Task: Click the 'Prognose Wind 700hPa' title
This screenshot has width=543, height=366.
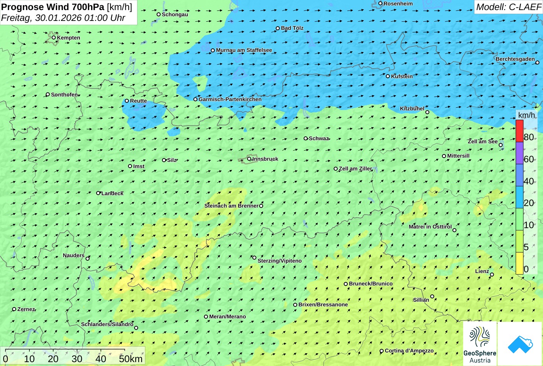Action: [x=53, y=7]
